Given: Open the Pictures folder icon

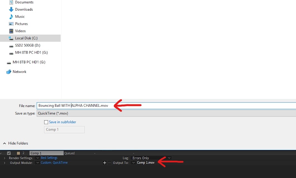Looking at the screenshot, I should point(11,24).
